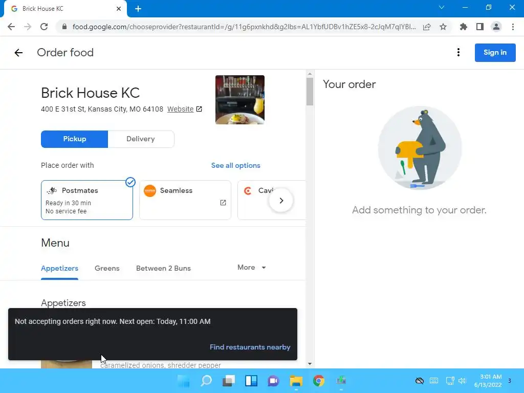
Task: Click Find restaurants nearby link
Action: [250, 347]
